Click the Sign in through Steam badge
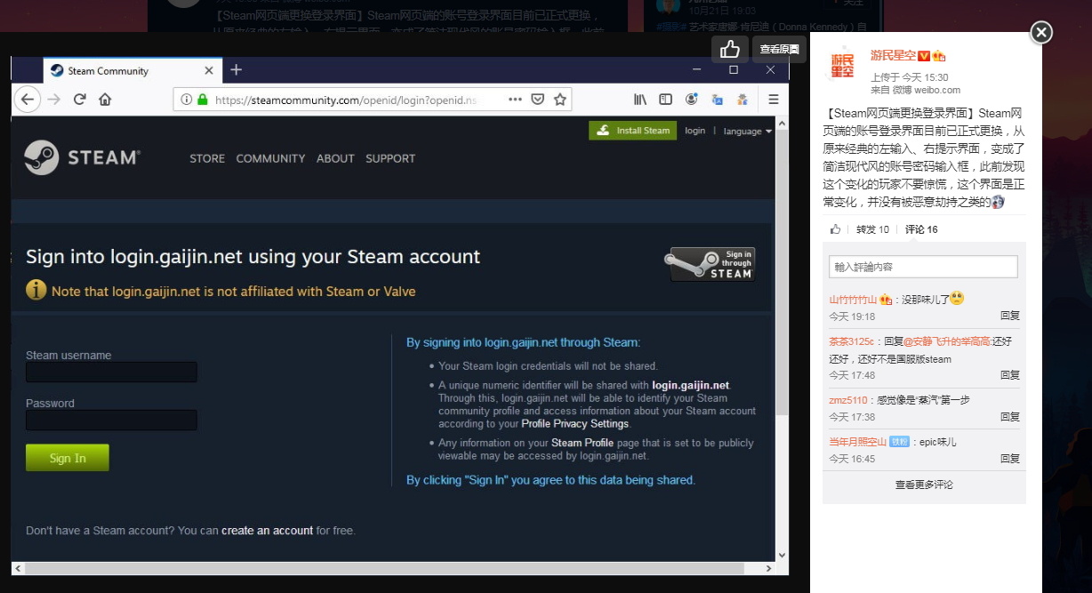This screenshot has width=1092, height=593. tap(711, 264)
